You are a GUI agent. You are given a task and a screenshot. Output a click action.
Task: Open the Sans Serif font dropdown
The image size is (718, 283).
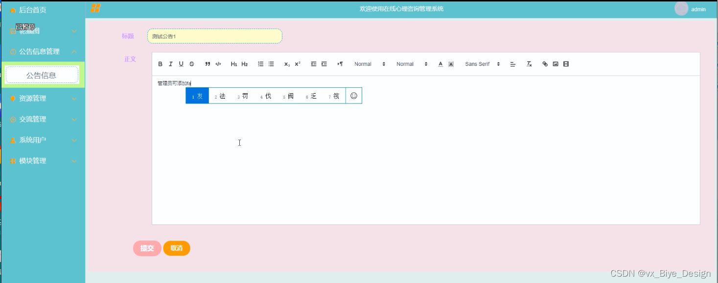pyautogui.click(x=483, y=64)
